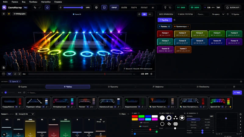Click the 3D cube icon in toolbar
The height and width of the screenshot is (137, 244).
tap(96, 7)
